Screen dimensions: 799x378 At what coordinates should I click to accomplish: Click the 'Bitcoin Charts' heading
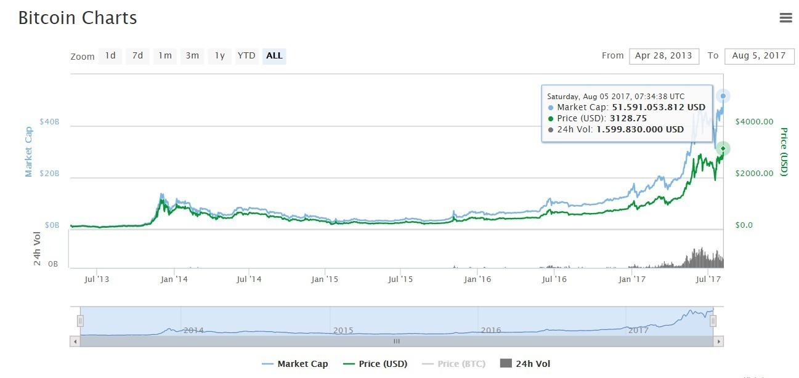pos(78,18)
